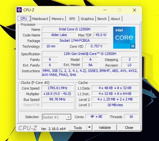
Task: Click the Intel Core i5 logo badge
Action: click(x=124, y=37)
